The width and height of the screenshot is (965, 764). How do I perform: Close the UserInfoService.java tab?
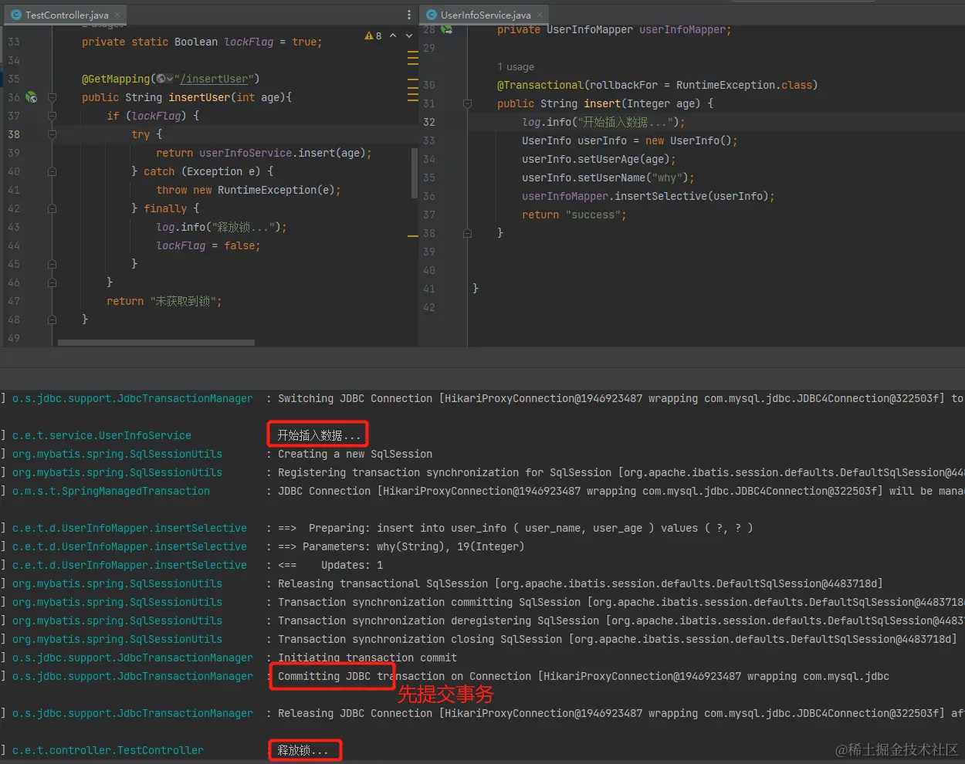(540, 15)
